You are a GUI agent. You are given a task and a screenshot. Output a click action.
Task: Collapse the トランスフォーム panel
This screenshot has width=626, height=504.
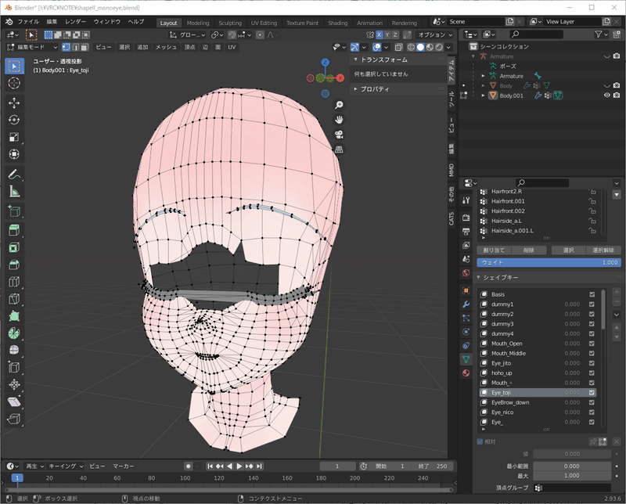pyautogui.click(x=356, y=59)
